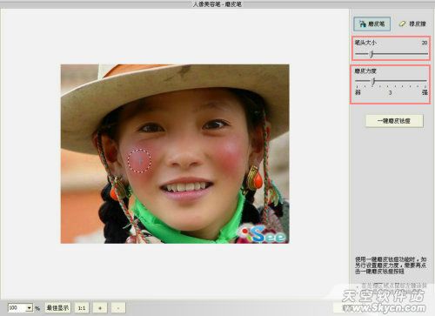Screen dimensions: 435x316
Task: Select the 磨皮笔 skin-smoothing brush tool
Action: tap(371, 24)
